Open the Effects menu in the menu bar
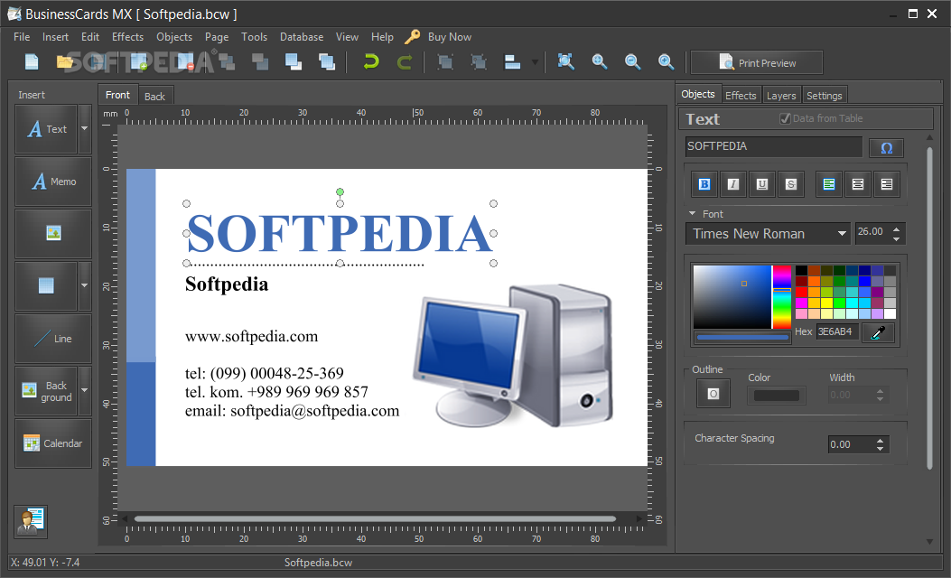Viewport: 951px width, 578px height. coord(127,37)
